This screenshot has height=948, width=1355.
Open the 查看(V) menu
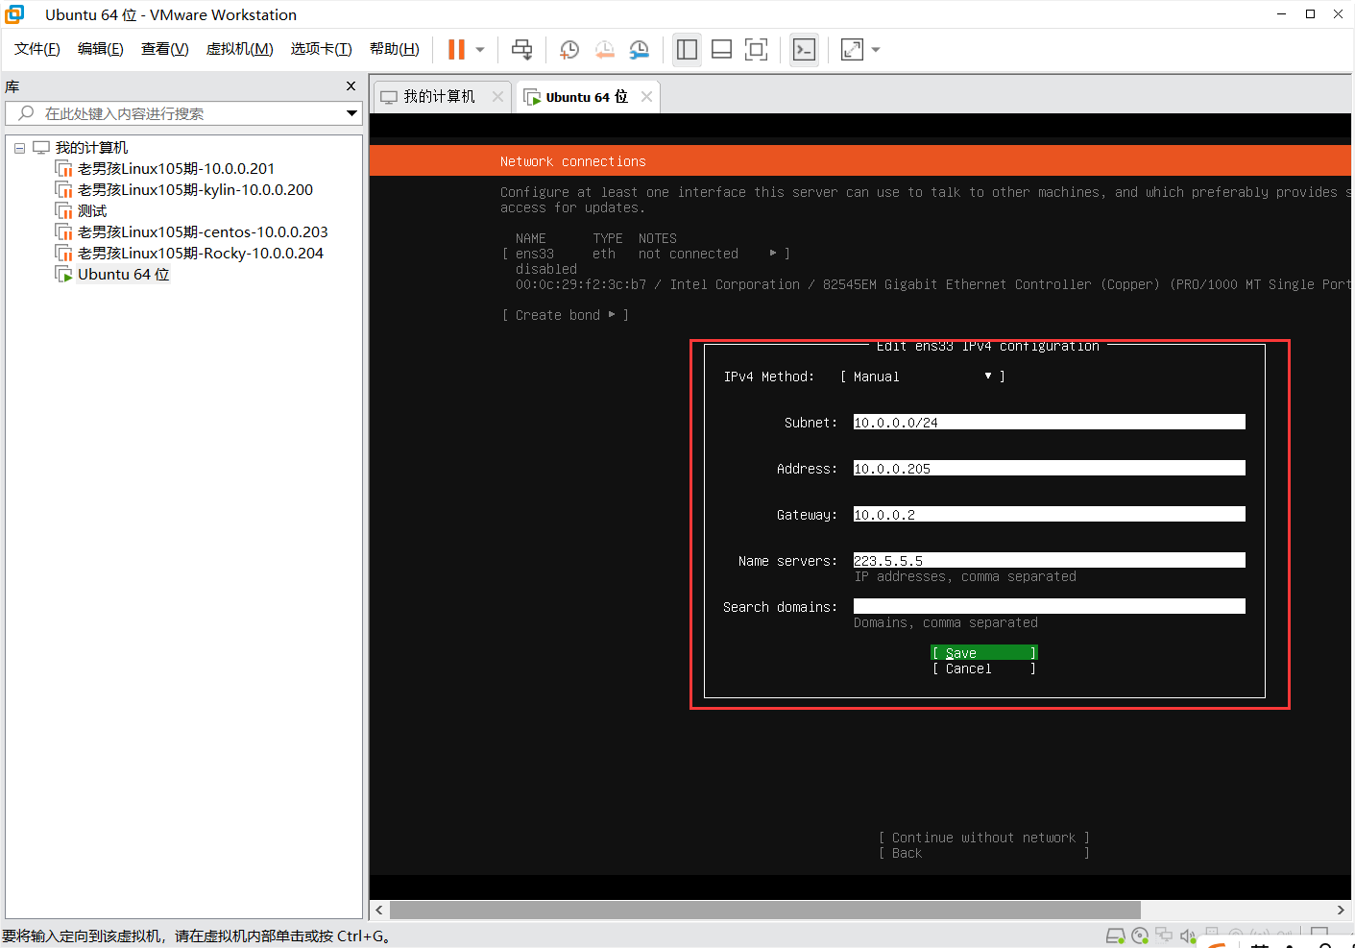(165, 49)
